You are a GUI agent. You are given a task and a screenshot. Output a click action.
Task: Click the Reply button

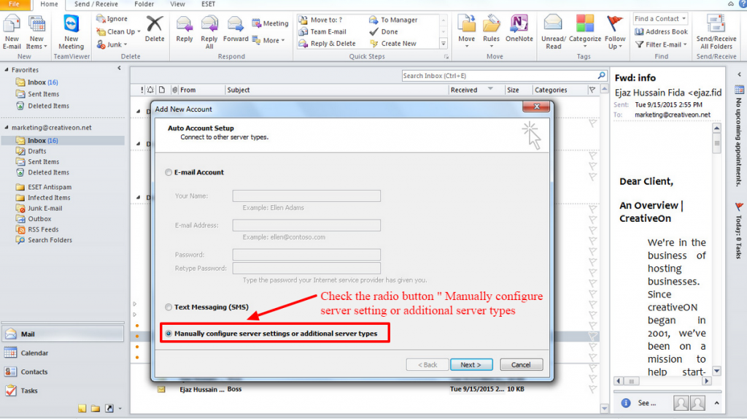[x=185, y=29]
